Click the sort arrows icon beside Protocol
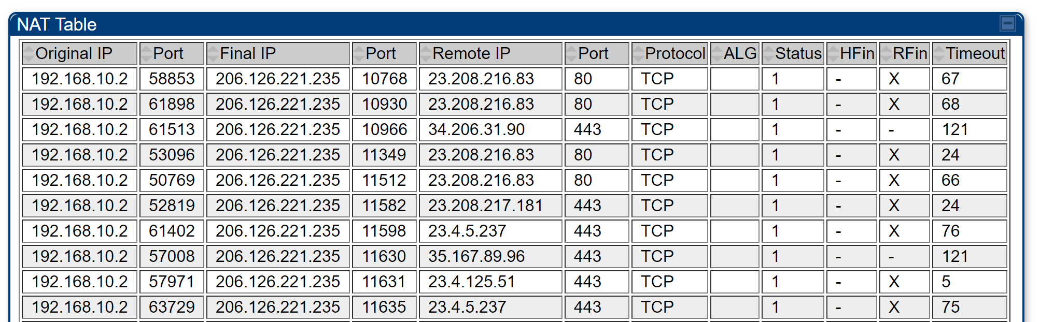This screenshot has width=1040, height=322. click(638, 53)
